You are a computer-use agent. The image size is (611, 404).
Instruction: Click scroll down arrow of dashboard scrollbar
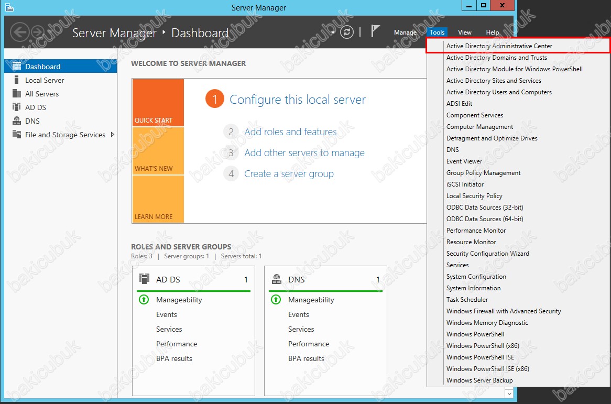[x=509, y=394]
